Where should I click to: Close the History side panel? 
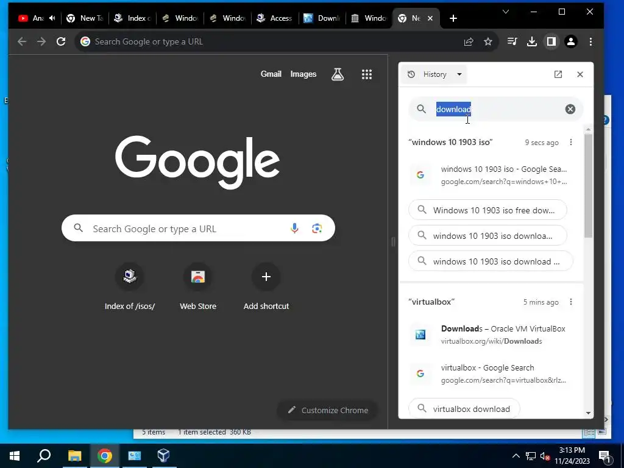580,74
